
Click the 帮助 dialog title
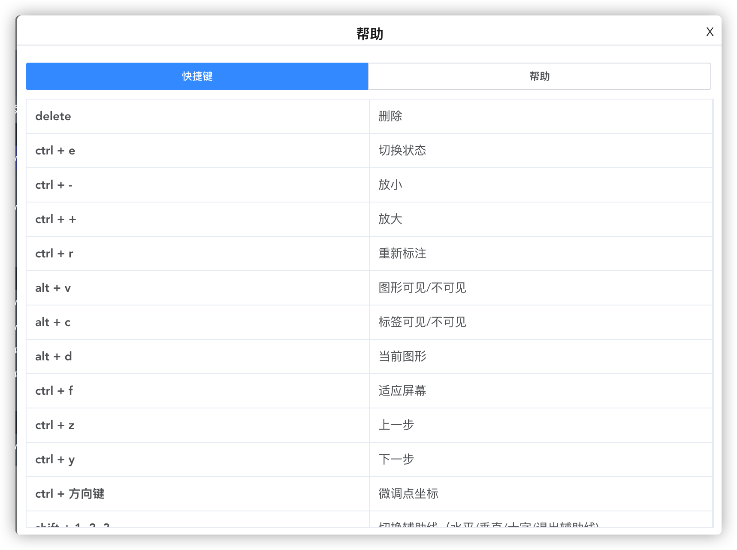tap(370, 33)
